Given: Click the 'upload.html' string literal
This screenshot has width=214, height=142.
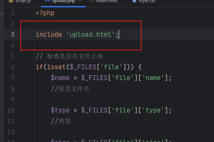Looking at the screenshot, I should click(x=91, y=35).
